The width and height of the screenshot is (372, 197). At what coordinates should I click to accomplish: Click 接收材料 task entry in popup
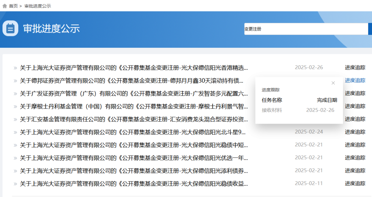coord(272,110)
